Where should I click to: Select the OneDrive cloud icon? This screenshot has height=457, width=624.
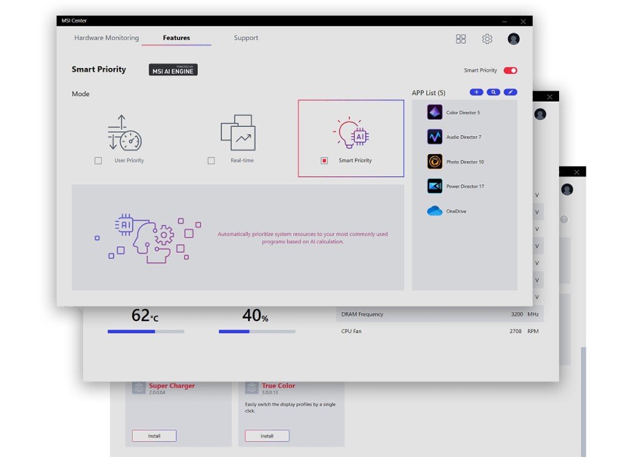pyautogui.click(x=435, y=211)
